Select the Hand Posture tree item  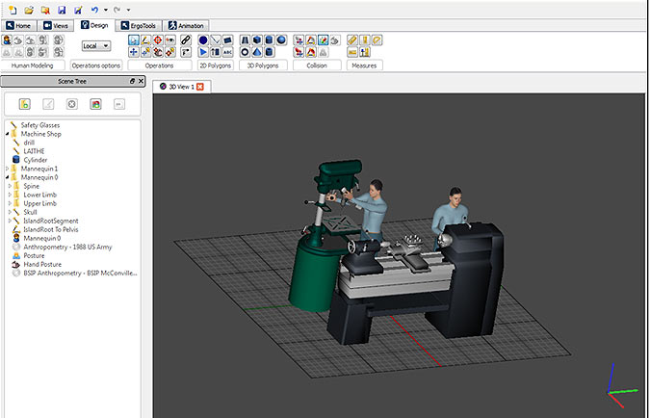(41, 263)
